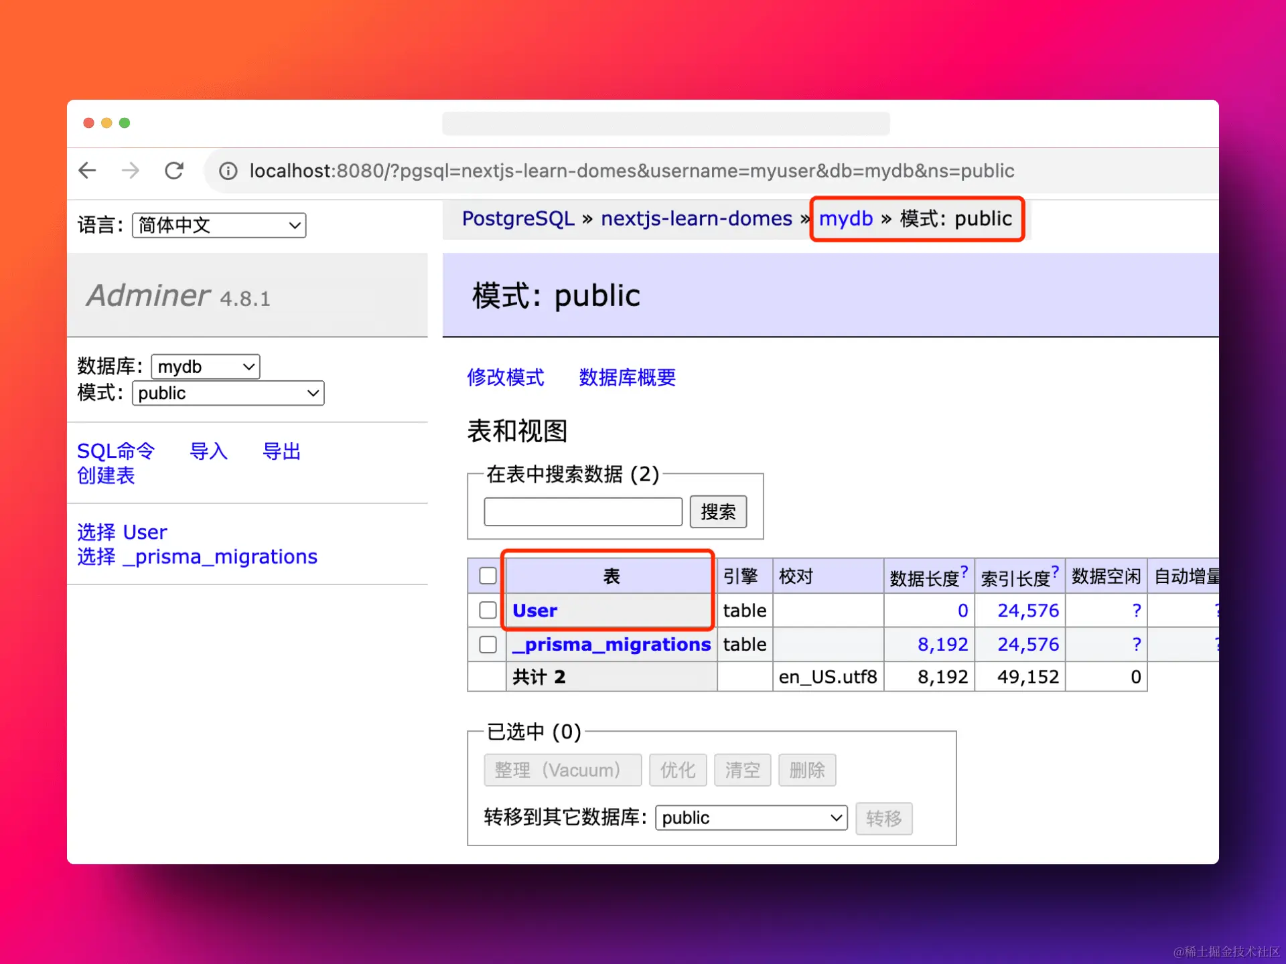The width and height of the screenshot is (1286, 964).
Task: Click the table search input field
Action: 582,511
